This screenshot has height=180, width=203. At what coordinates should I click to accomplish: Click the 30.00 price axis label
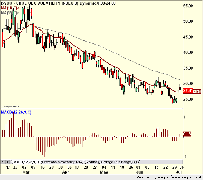(x=188, y=84)
